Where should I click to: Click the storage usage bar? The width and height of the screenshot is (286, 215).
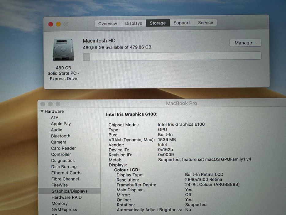172,56
